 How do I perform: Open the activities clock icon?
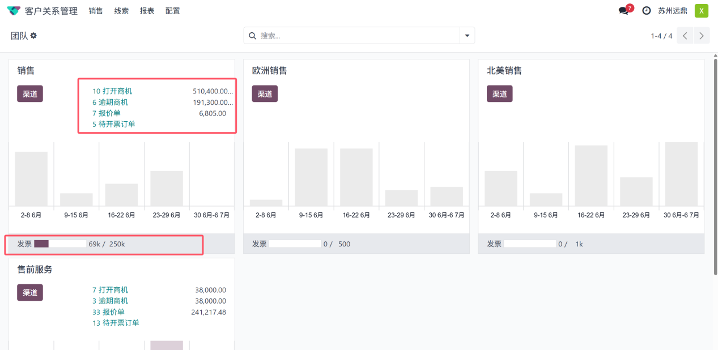point(646,11)
